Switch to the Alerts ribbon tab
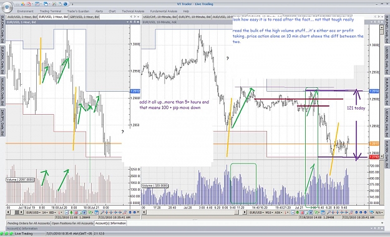390x237 pixels. point(99,11)
